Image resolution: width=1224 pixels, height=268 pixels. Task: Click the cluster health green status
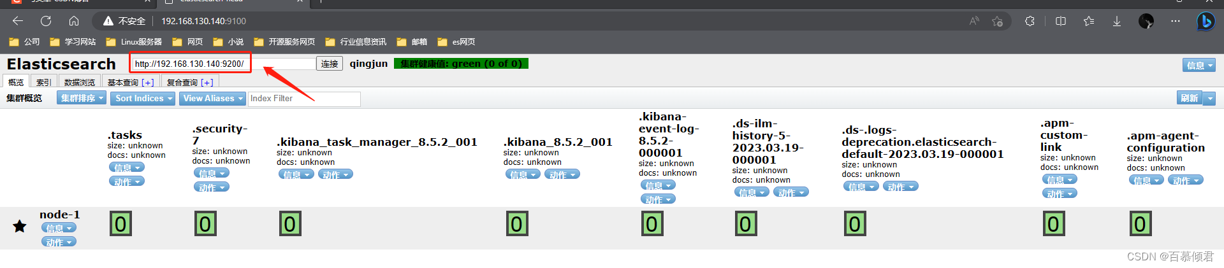pos(461,64)
